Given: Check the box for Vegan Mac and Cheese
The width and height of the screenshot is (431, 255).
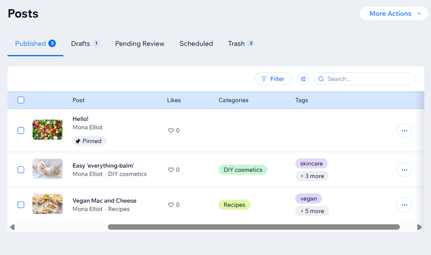Looking at the screenshot, I should coord(21,205).
